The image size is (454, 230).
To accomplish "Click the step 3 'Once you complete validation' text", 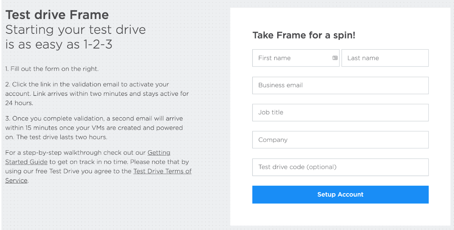I will click(x=94, y=119).
